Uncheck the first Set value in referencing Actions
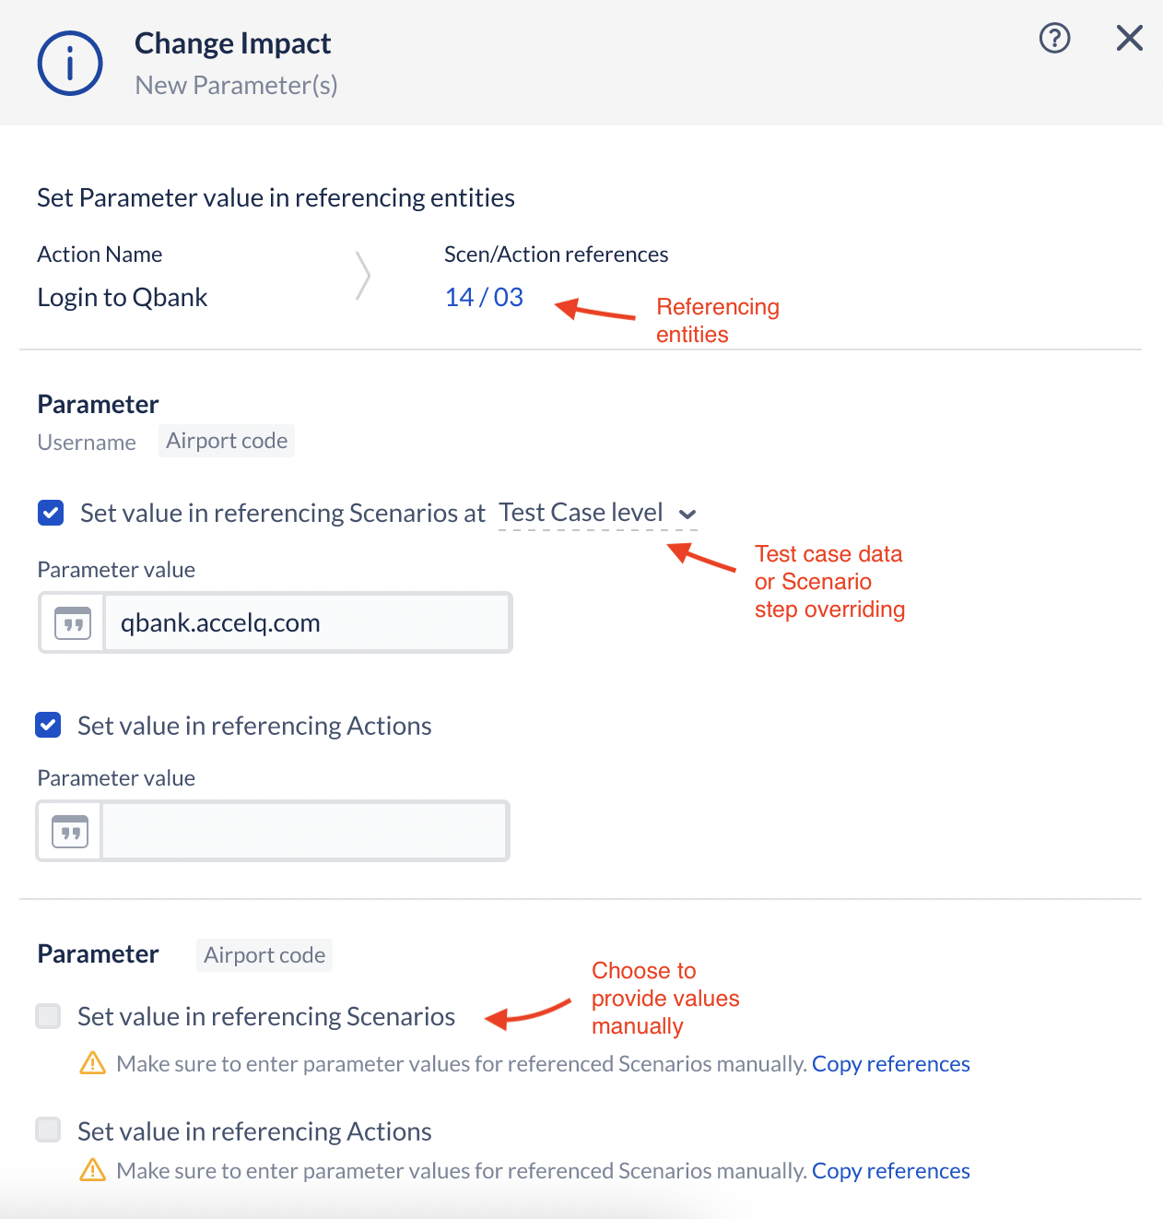The image size is (1163, 1219). 48,726
